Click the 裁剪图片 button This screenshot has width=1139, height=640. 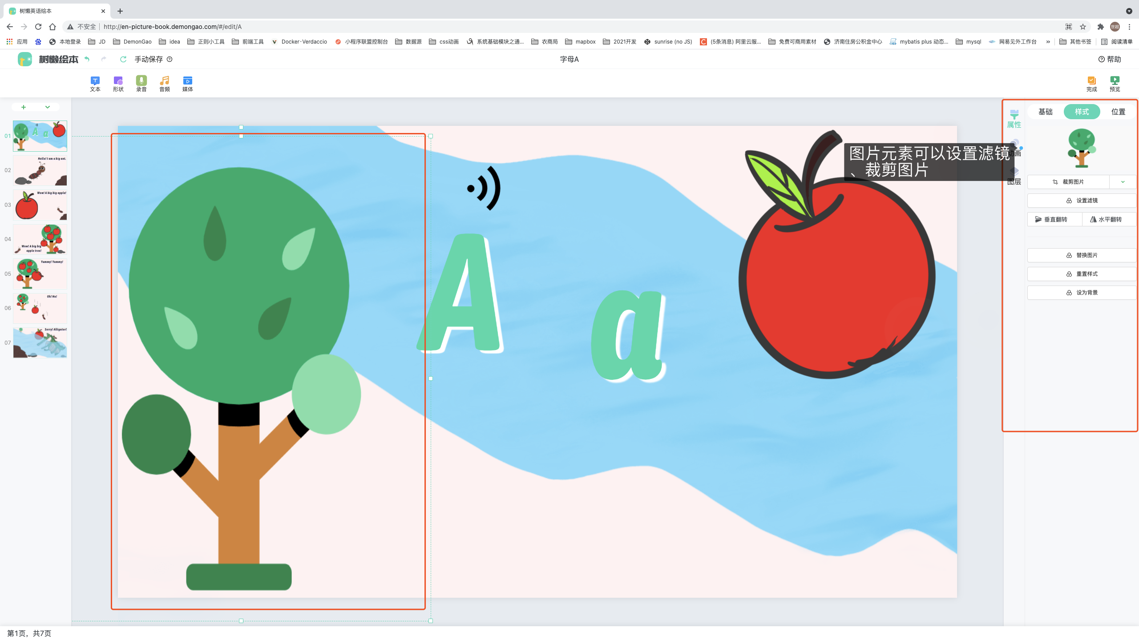[1068, 182]
